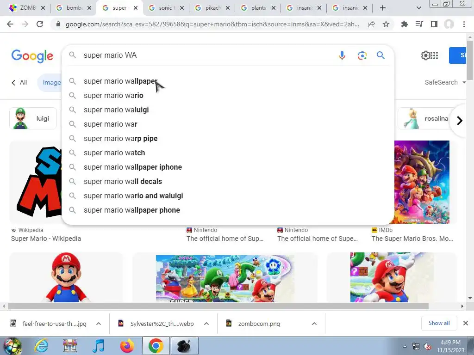
Task: Expand options for feel-free-to-use jpg download
Action: [x=99, y=324]
